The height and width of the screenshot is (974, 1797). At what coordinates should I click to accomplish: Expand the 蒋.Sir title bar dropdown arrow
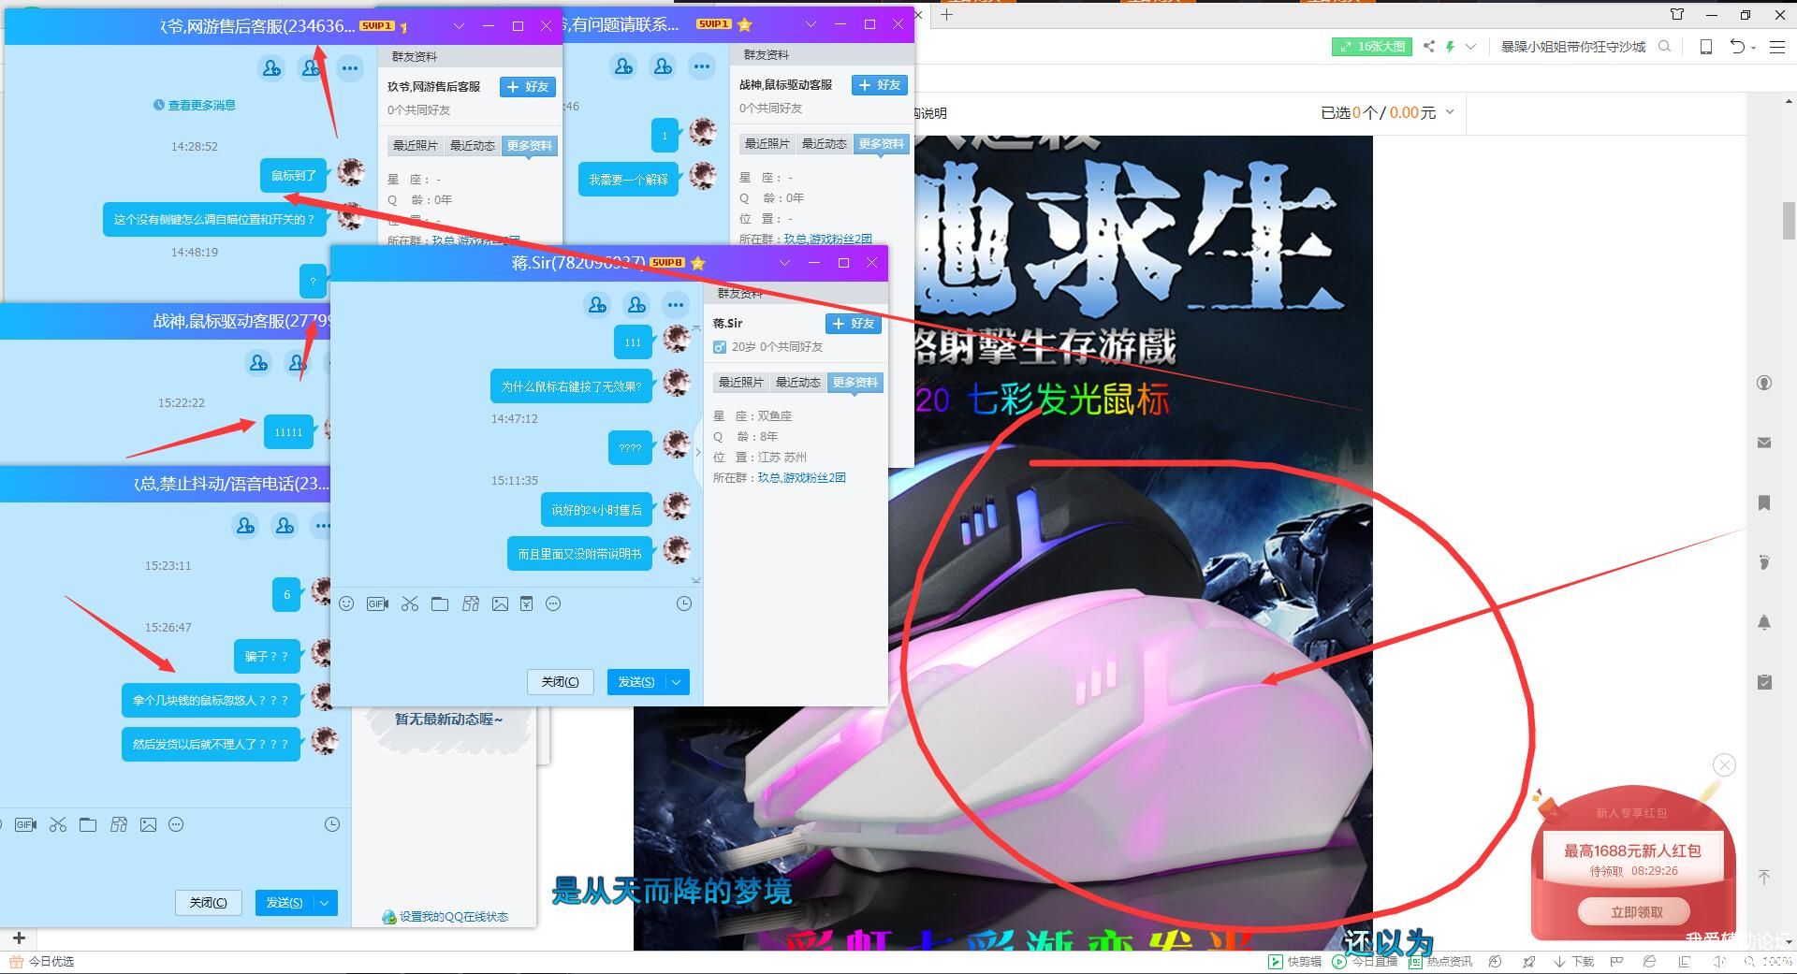coord(784,263)
